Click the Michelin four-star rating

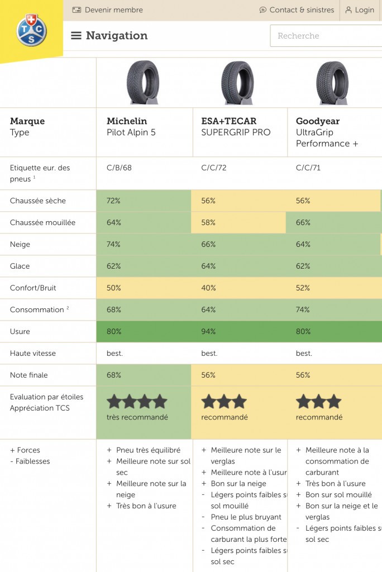coord(137,401)
